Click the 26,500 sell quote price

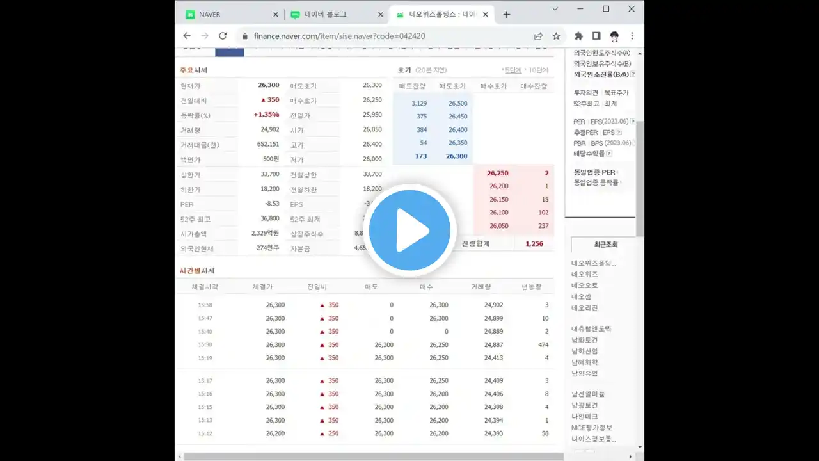tap(457, 103)
